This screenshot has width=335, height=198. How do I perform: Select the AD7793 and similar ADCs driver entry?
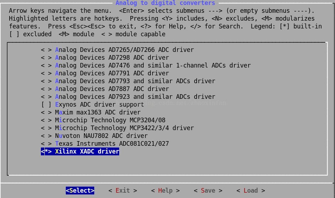tap(135, 81)
